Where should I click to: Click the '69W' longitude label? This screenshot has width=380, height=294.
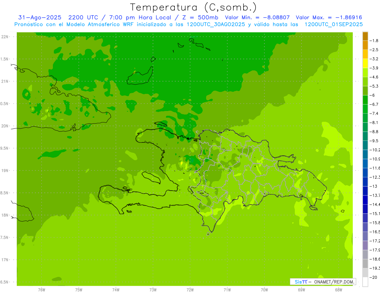click(301, 290)
